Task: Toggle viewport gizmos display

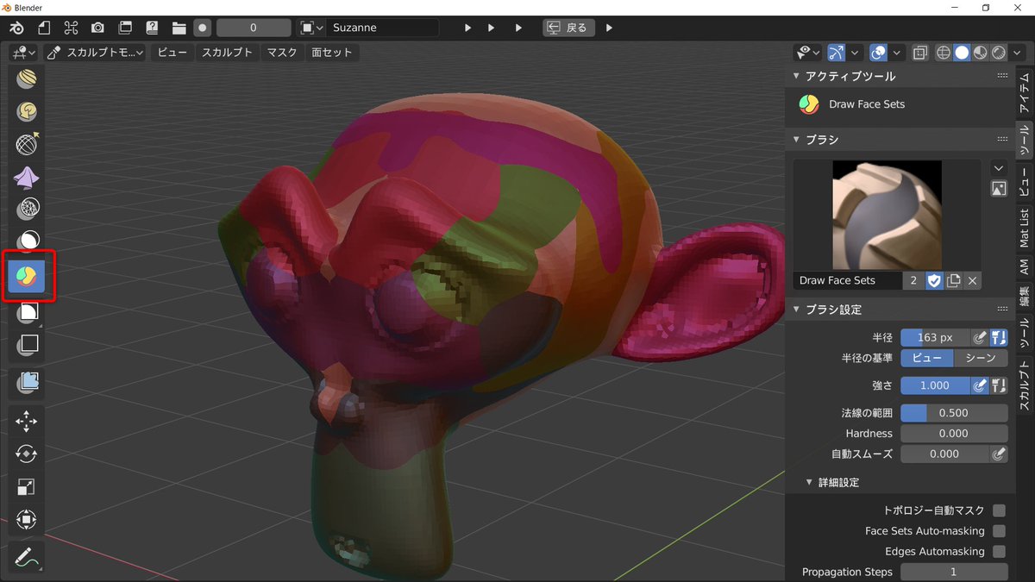Action: (836, 53)
